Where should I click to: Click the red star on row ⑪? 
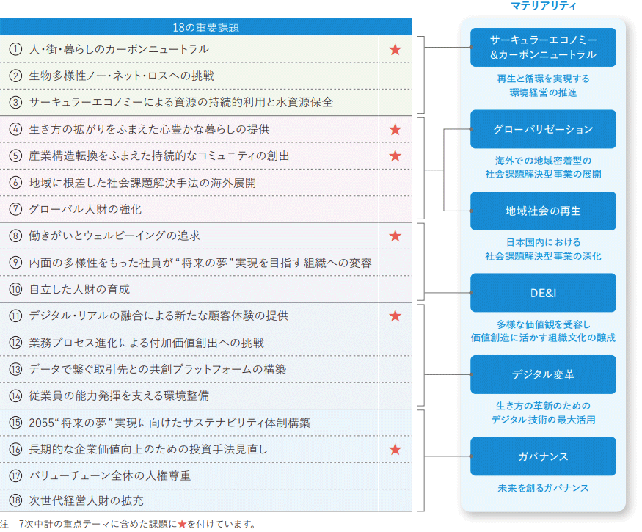point(395,316)
